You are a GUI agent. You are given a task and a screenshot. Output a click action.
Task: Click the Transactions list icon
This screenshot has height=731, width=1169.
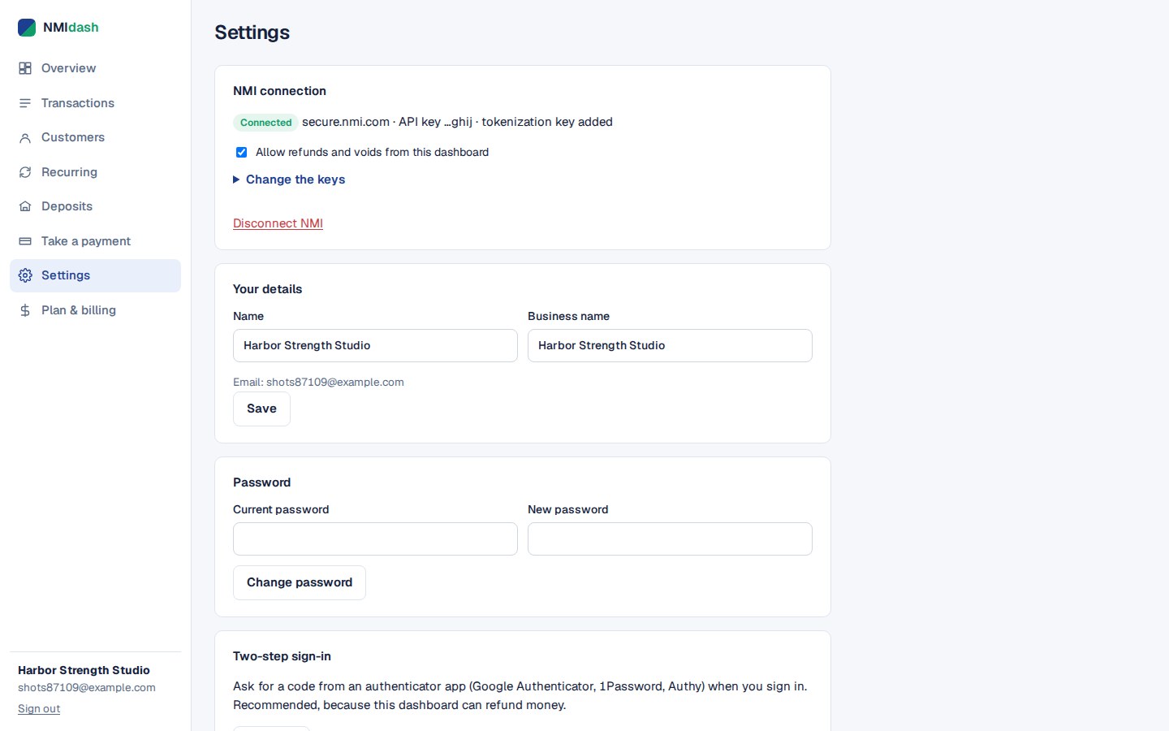(x=25, y=103)
